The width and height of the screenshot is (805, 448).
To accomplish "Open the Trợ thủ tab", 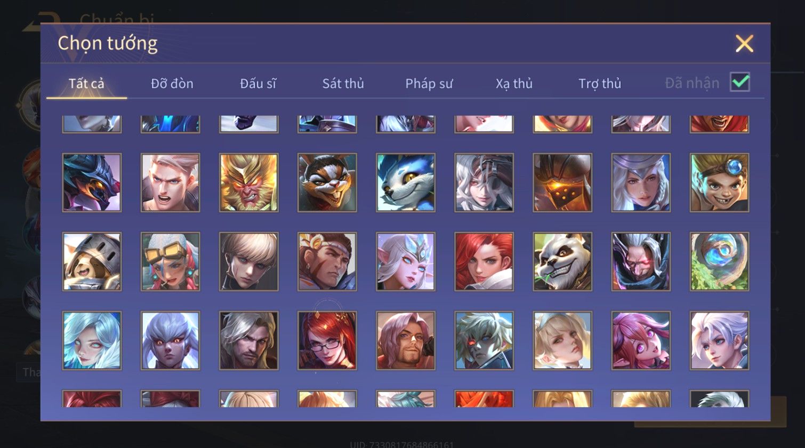I will [x=600, y=84].
